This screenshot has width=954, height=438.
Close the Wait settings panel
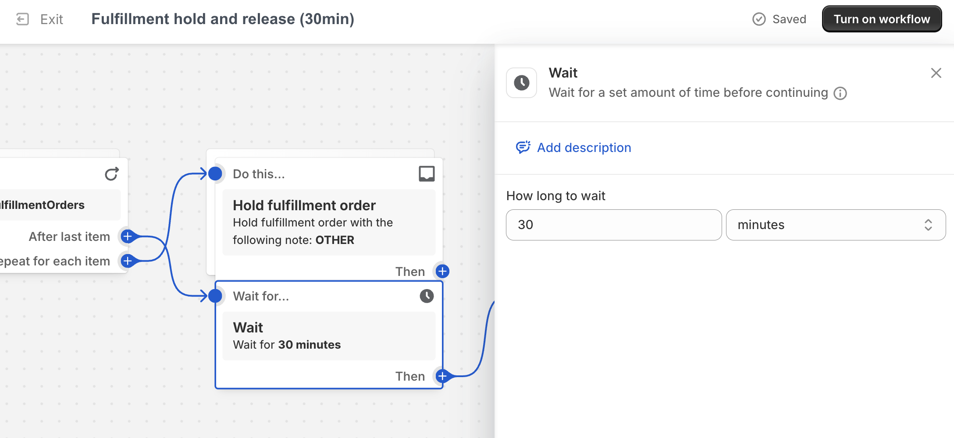(x=936, y=73)
